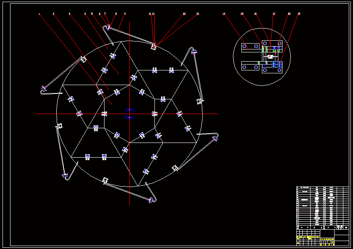Click part callout number 4

click(x=85, y=14)
